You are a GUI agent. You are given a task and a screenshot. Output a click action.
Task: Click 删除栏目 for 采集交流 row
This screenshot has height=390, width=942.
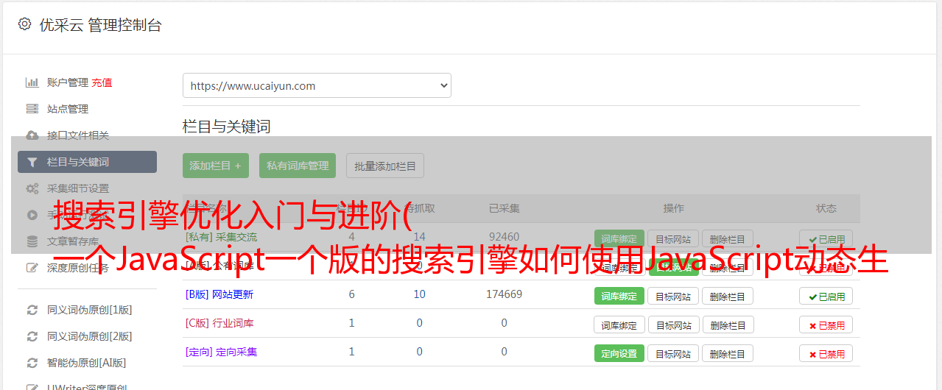[x=728, y=238]
